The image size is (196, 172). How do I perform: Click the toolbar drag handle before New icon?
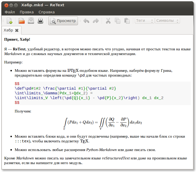tap(3, 21)
